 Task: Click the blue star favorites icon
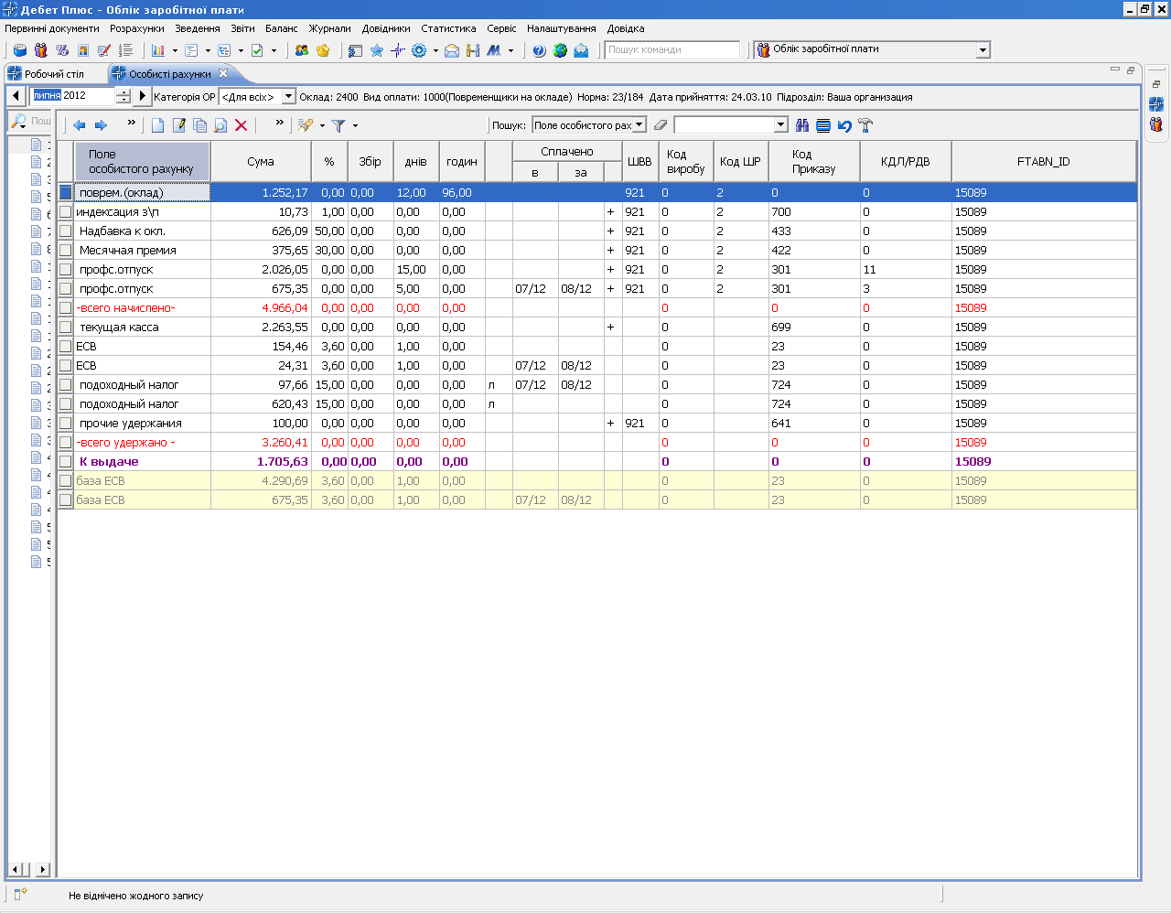pos(377,50)
